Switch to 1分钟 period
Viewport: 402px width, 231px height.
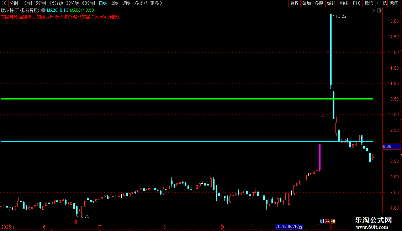(27, 3)
